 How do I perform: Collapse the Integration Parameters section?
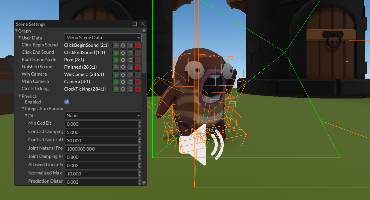[23, 108]
